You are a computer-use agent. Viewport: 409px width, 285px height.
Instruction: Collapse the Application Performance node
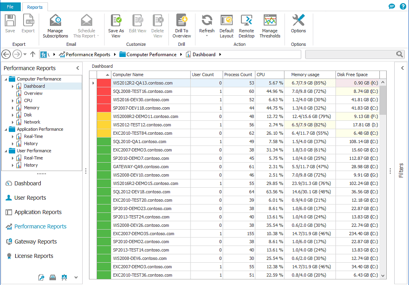tap(6, 130)
